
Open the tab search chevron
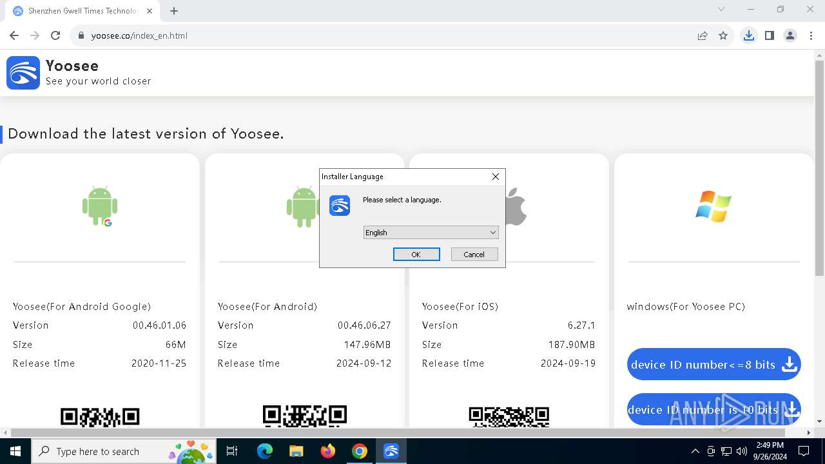(x=721, y=9)
